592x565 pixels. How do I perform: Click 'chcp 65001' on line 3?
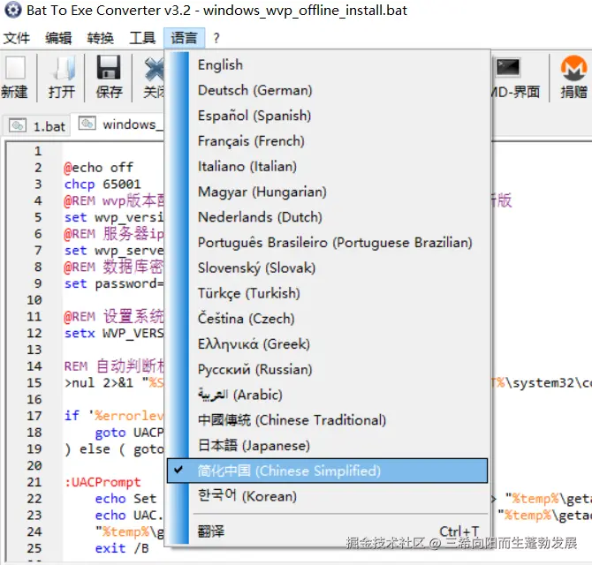coord(102,184)
